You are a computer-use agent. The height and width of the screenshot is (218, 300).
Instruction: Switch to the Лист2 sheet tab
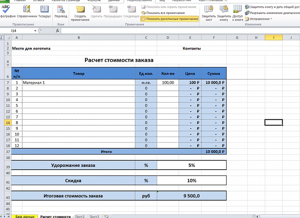[x=80, y=216]
